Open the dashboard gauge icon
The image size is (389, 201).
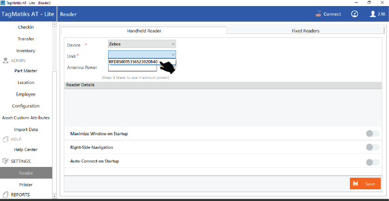point(355,14)
